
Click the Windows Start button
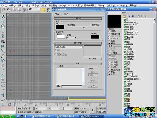pos(7,116)
